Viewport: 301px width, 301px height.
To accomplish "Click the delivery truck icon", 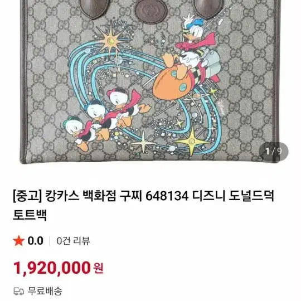I will 19,291.
